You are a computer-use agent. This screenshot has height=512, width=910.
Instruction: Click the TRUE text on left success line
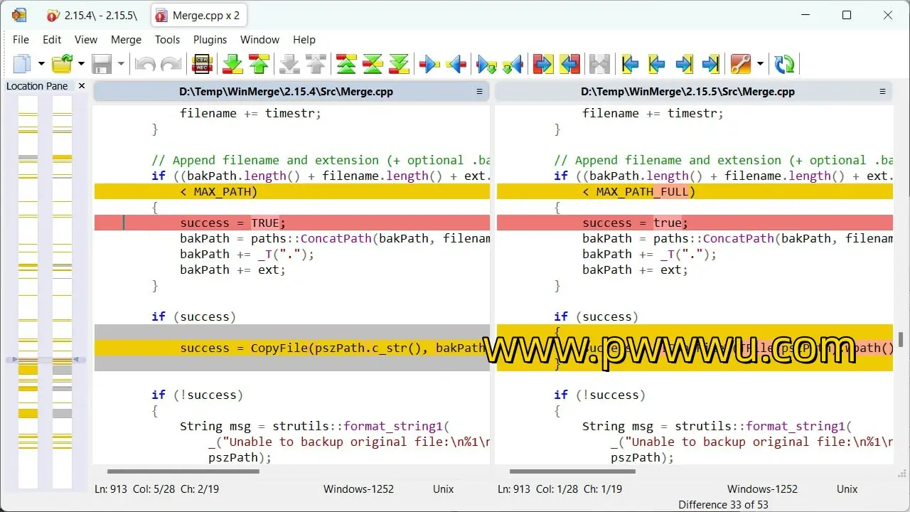pyautogui.click(x=264, y=223)
